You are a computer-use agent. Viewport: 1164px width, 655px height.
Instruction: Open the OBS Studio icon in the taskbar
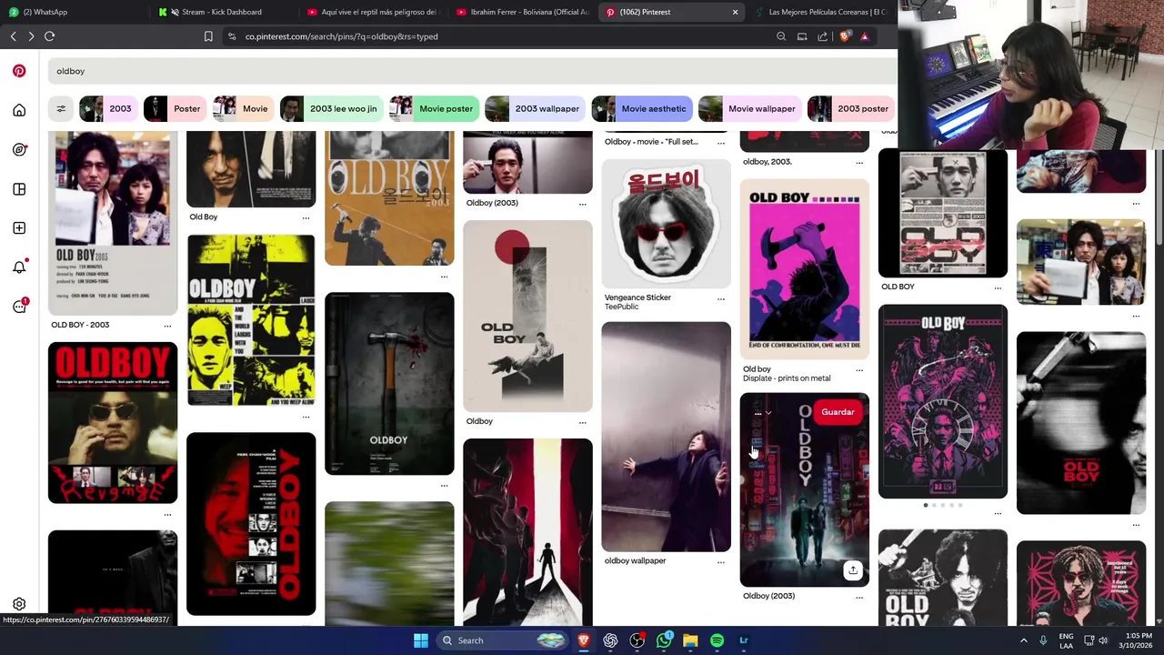pyautogui.click(x=637, y=640)
